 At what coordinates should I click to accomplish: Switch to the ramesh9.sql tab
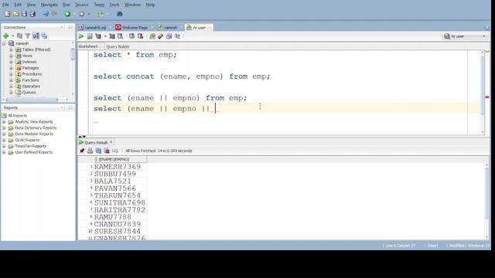pos(93,28)
